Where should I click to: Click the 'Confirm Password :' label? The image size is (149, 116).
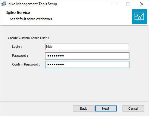coord(26,64)
